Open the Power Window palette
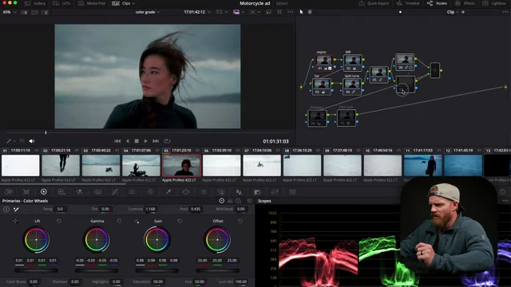The height and width of the screenshot is (287, 511). [186, 192]
